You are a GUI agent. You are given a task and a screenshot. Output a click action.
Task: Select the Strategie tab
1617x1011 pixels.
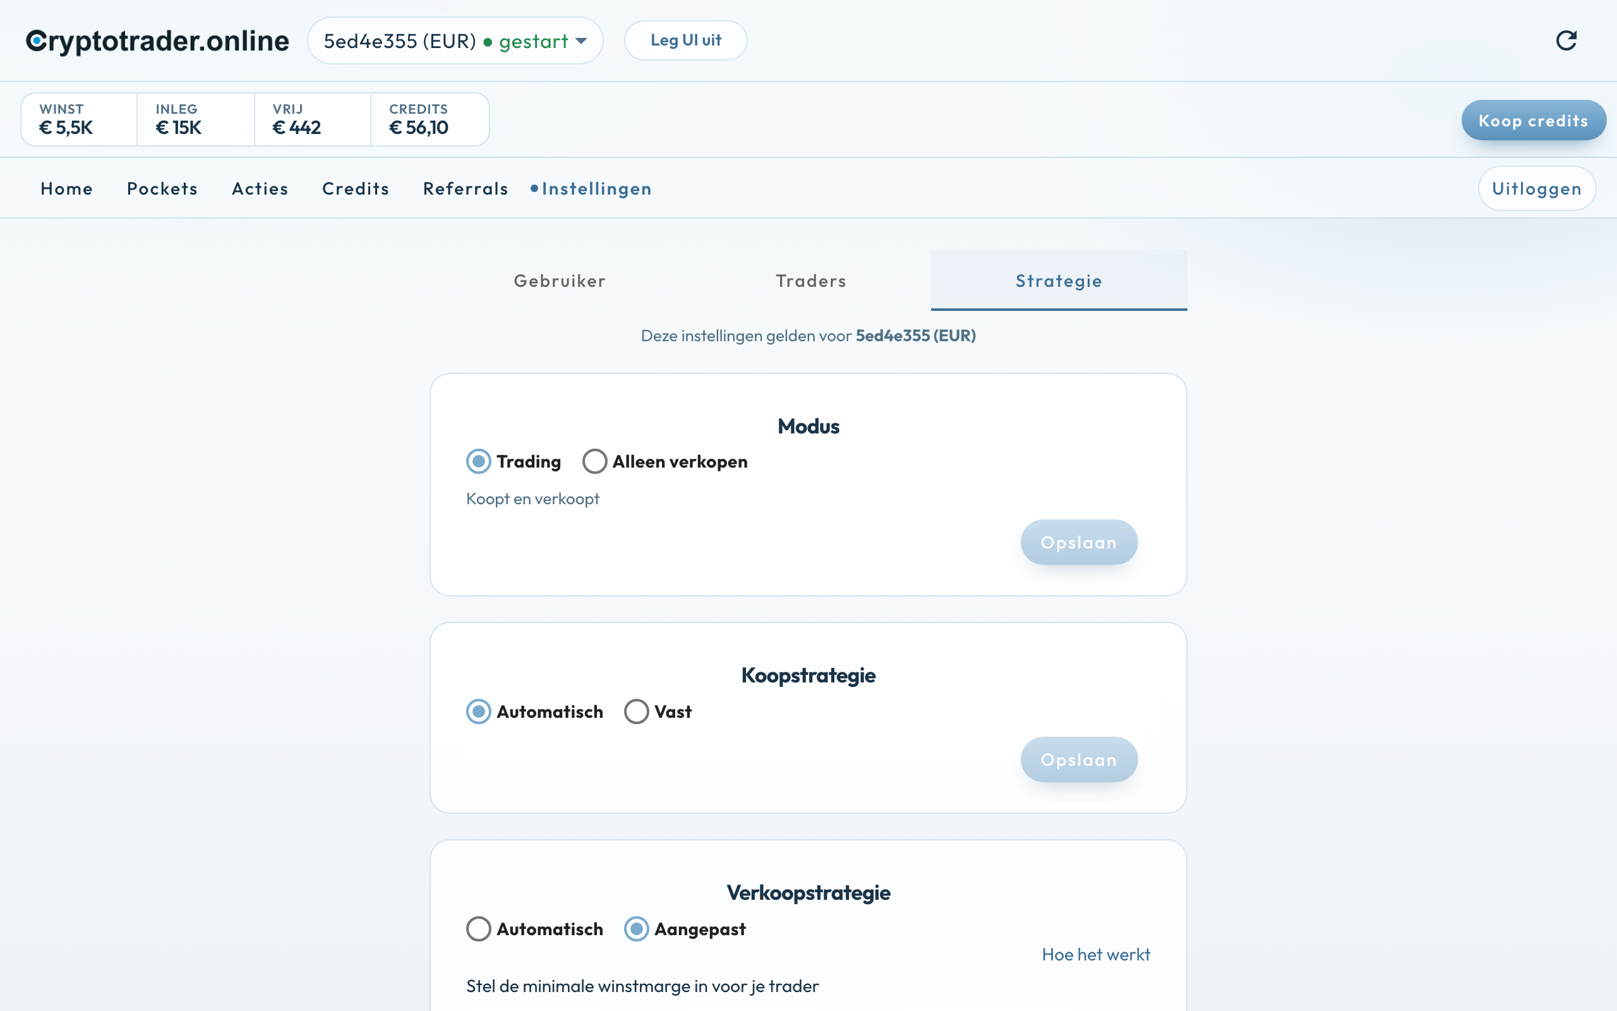(1059, 281)
